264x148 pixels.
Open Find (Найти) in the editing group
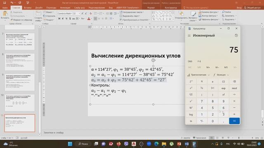click(x=226, y=12)
